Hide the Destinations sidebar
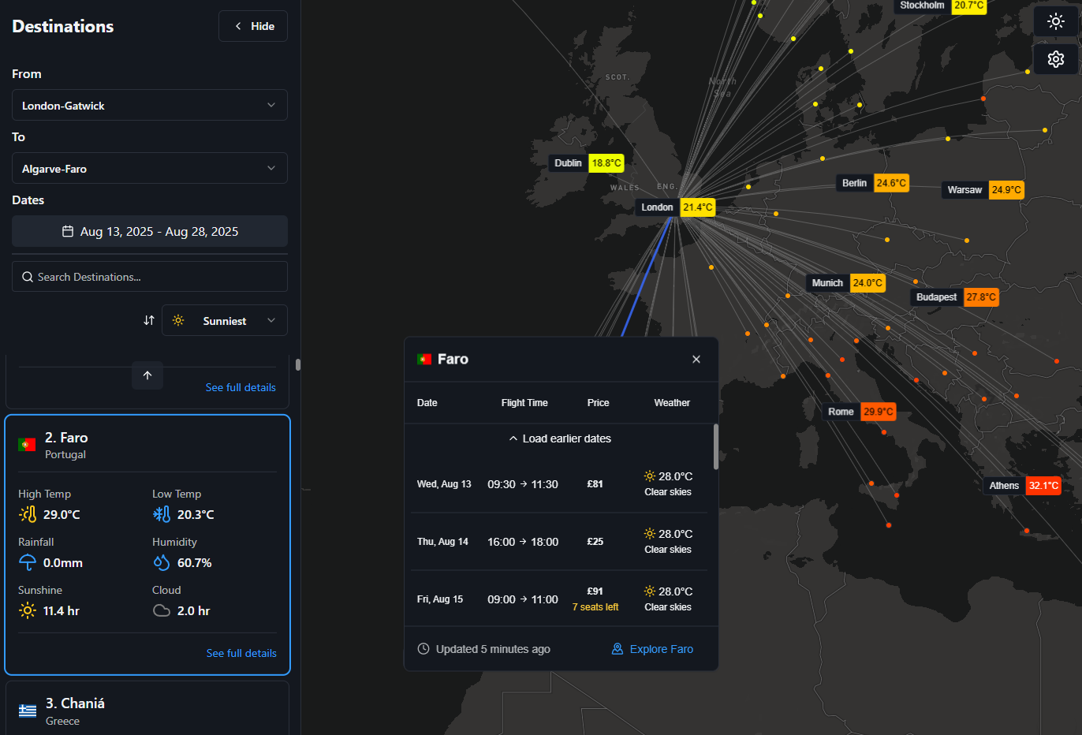Screen dimensions: 1082x735 coord(253,26)
